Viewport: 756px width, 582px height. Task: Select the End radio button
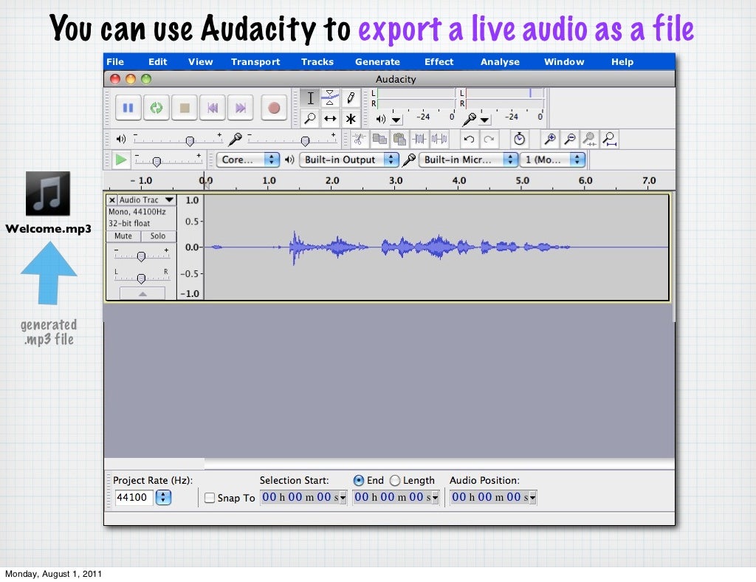coord(359,480)
